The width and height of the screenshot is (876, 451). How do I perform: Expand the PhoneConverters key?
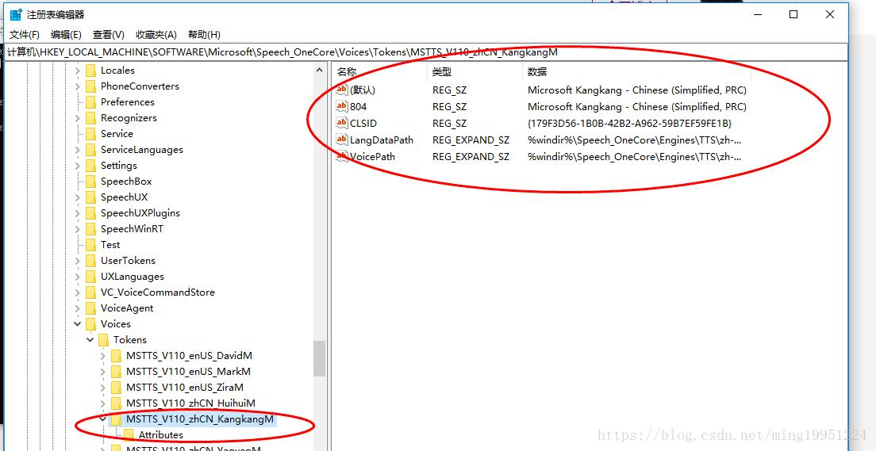click(x=78, y=86)
